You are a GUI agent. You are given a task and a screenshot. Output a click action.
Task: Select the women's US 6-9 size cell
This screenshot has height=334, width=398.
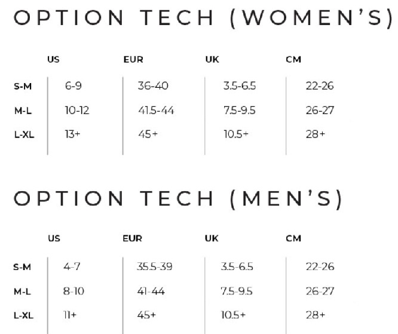(x=73, y=86)
